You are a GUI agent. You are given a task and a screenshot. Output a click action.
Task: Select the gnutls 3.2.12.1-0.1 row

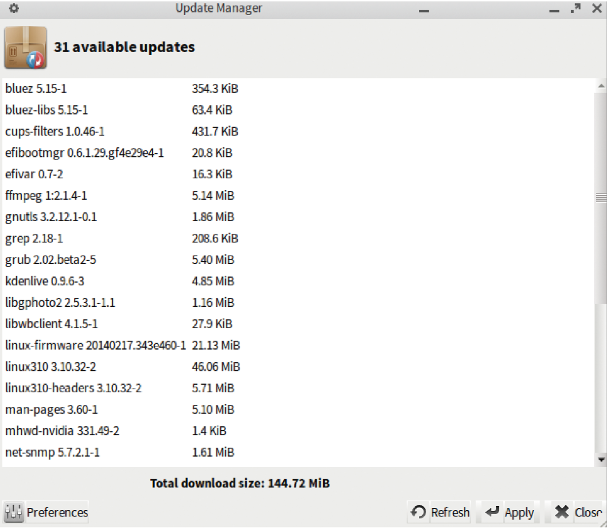click(298, 217)
